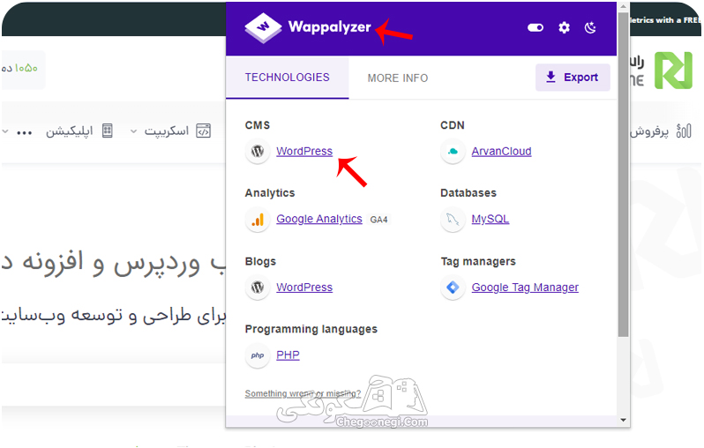Open the MySQL link
Screen dimensions: 704x448
click(491, 219)
